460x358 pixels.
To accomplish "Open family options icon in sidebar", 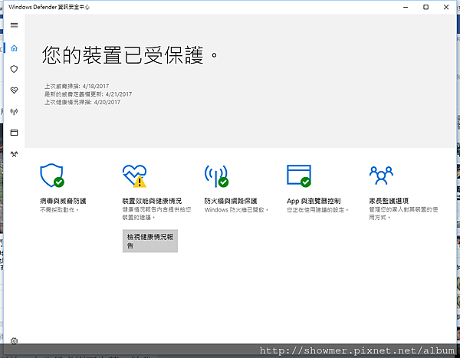I will (x=14, y=154).
